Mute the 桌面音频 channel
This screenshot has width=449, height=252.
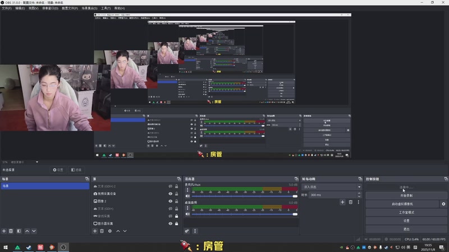tap(187, 214)
